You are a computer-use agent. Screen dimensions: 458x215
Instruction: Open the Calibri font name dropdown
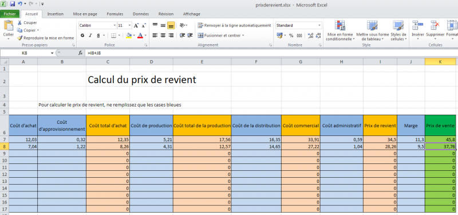pos(115,26)
